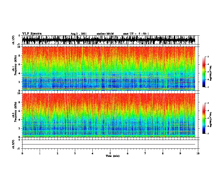Click time axis tick label "10"
This screenshot has height=172, width=223.
[198, 153]
